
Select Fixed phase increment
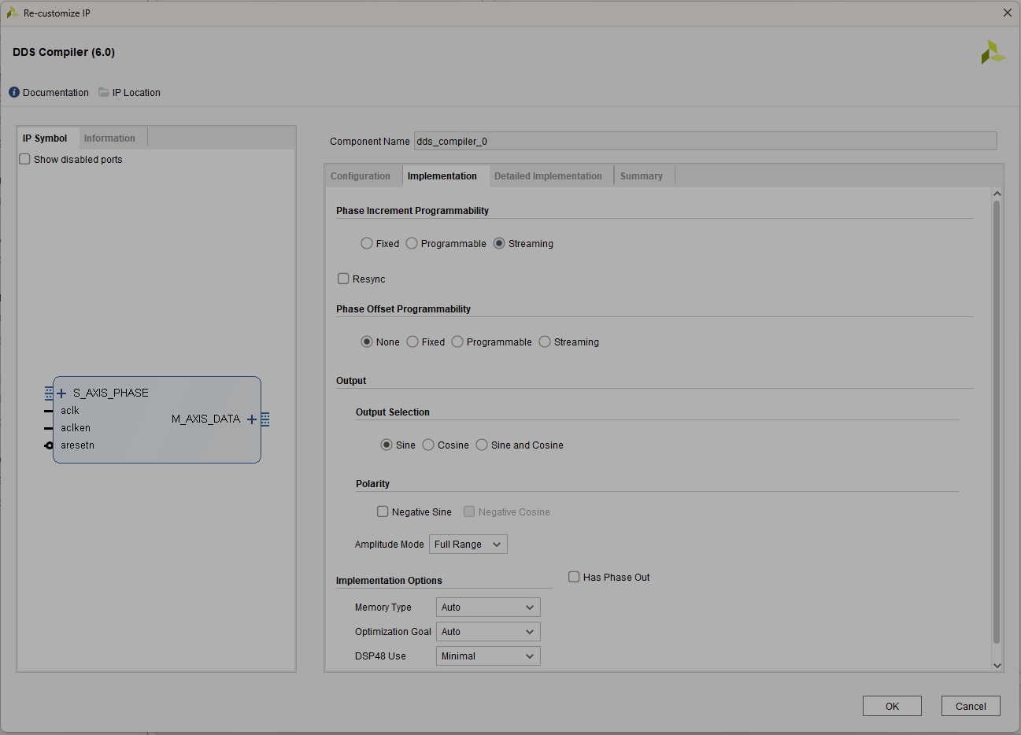tap(367, 243)
